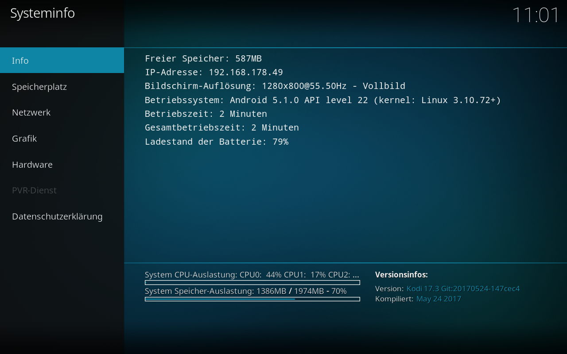Click the System Speicher-Auslastung label

(x=246, y=291)
